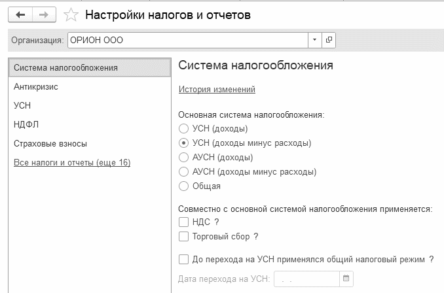This screenshot has width=444, height=293.
Task: Click help question mark for общий налоговый режим
Action: [432, 259]
